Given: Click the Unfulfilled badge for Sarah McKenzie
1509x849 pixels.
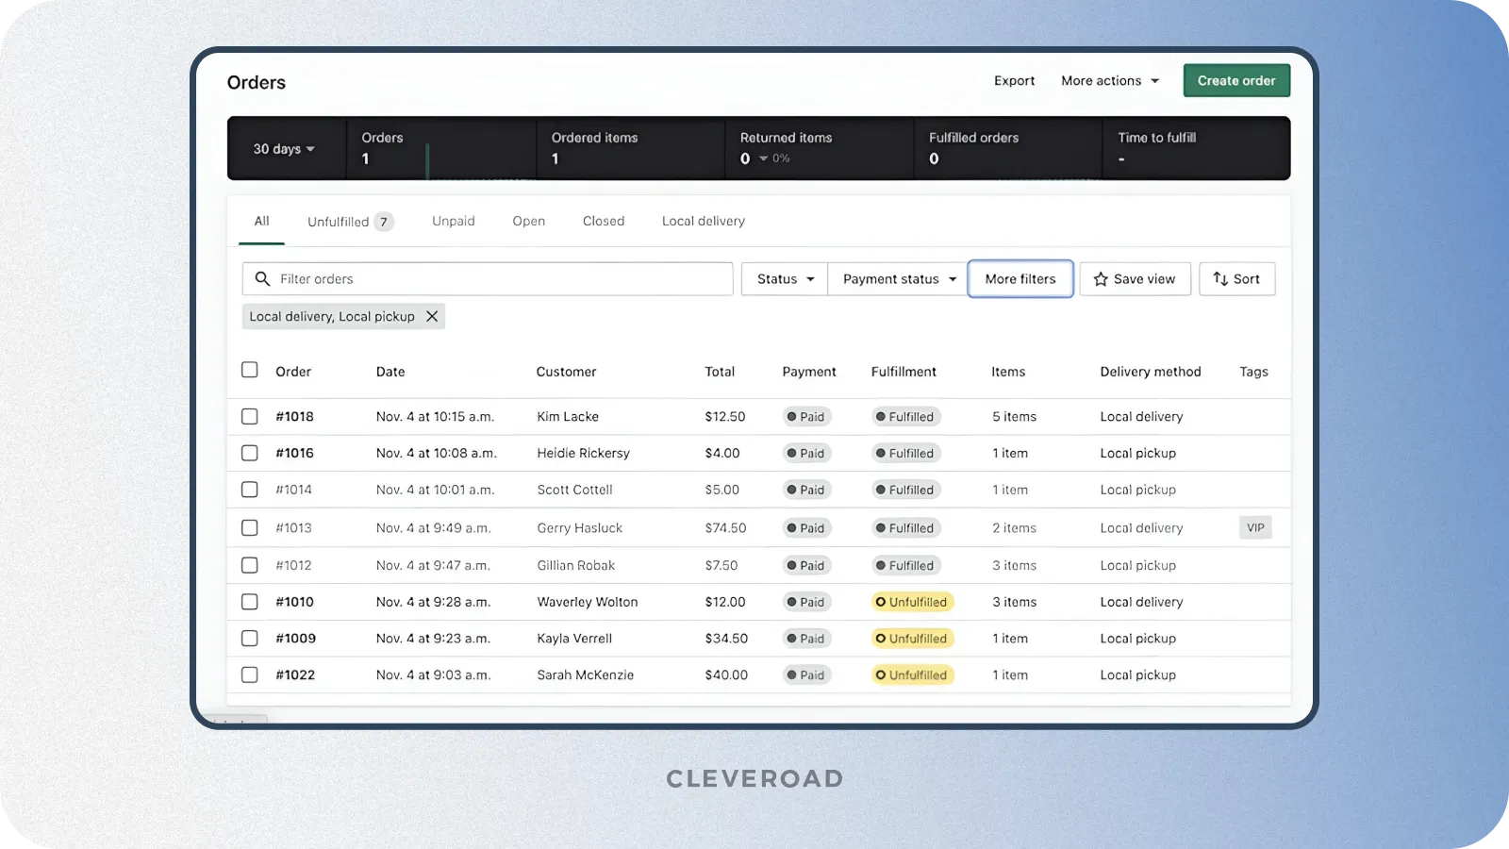Looking at the screenshot, I should pos(912,675).
